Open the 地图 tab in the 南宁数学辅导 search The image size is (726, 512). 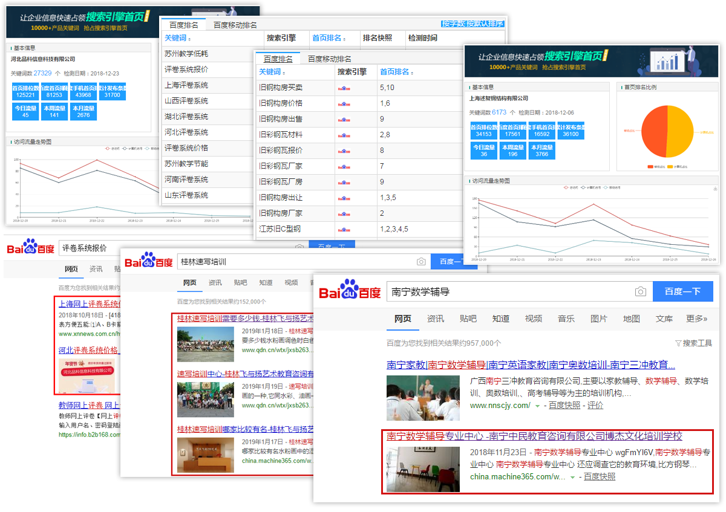(x=631, y=319)
